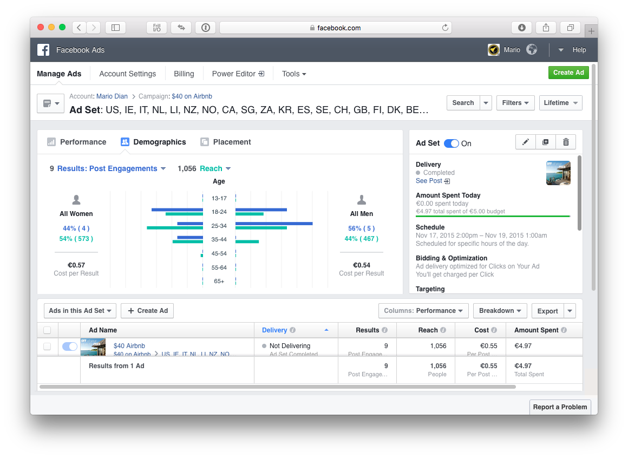Click the Safari share icon

click(546, 28)
